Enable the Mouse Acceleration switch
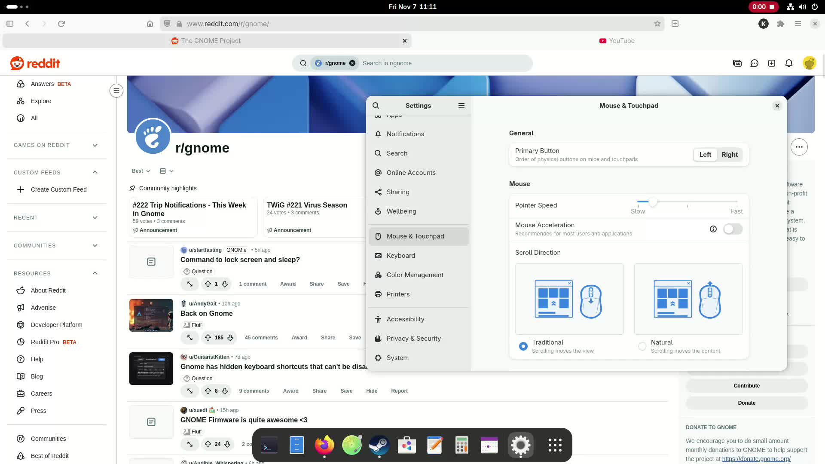This screenshot has width=825, height=464. tap(733, 229)
